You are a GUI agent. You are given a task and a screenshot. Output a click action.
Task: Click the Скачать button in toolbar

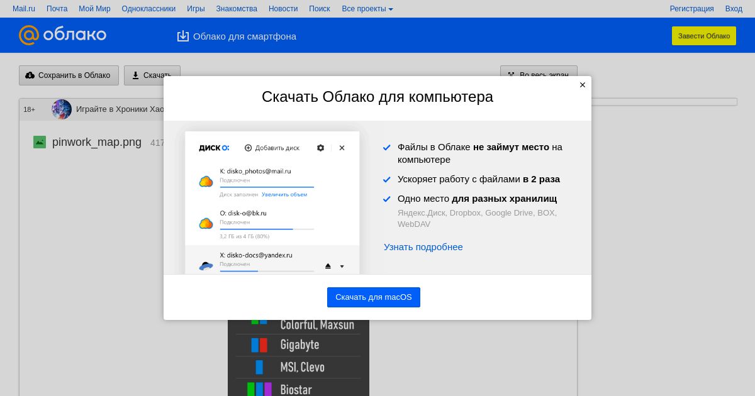coord(152,75)
